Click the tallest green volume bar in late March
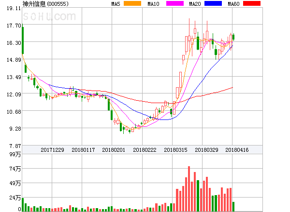Screen dimensions: 290x212 tap(198, 196)
